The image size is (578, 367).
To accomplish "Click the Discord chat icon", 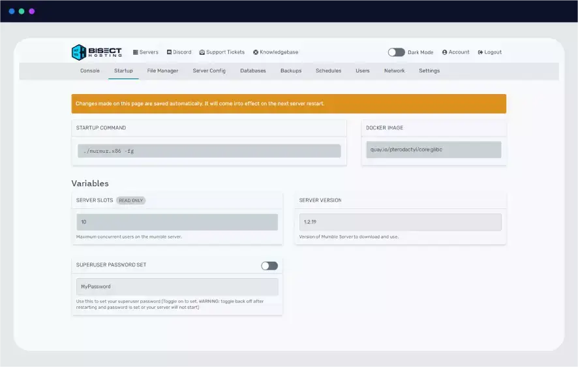I will click(169, 52).
